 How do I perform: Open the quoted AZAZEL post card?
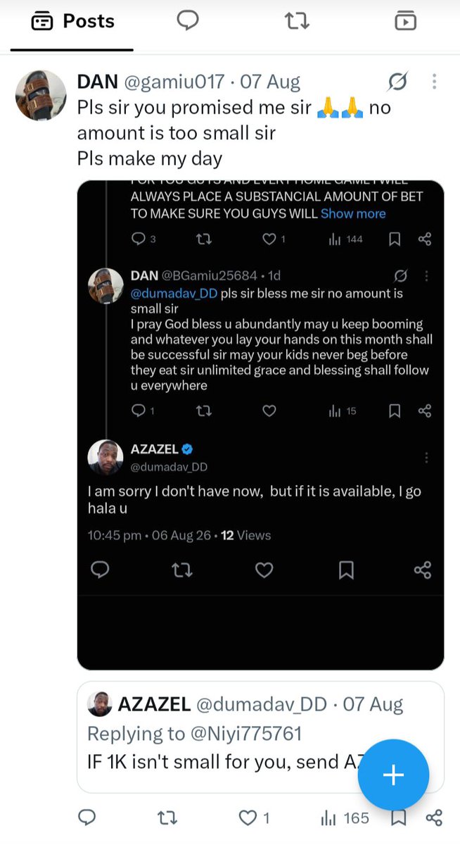[260, 734]
